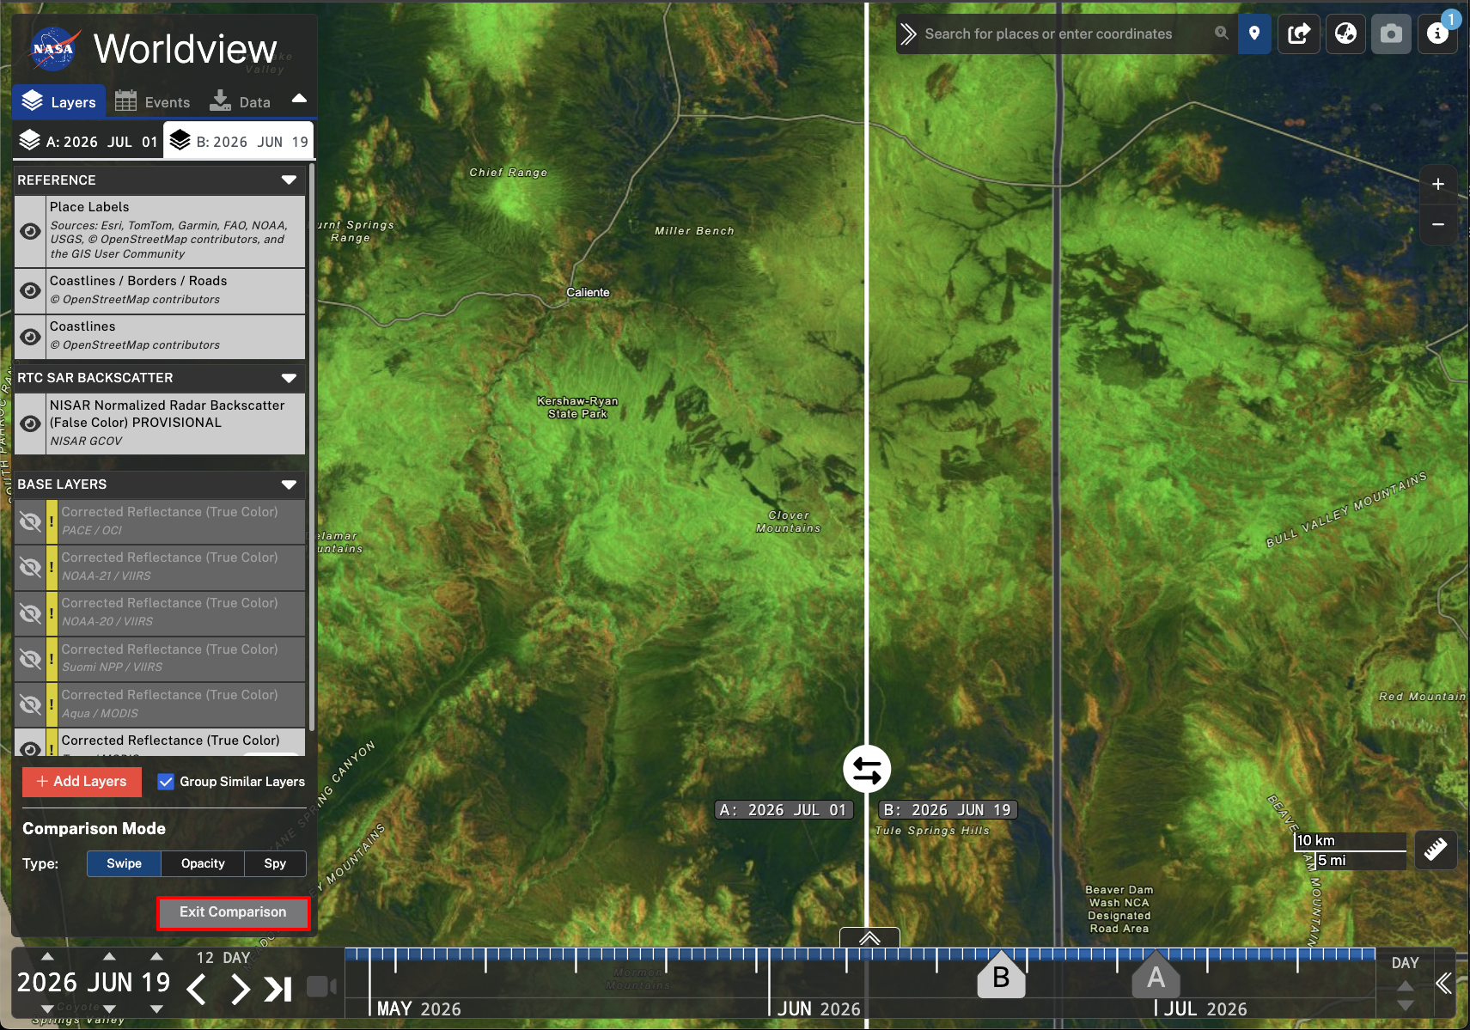Click the MAY 2026 timeline label
Screen dimensions: 1470x1030
click(419, 1009)
